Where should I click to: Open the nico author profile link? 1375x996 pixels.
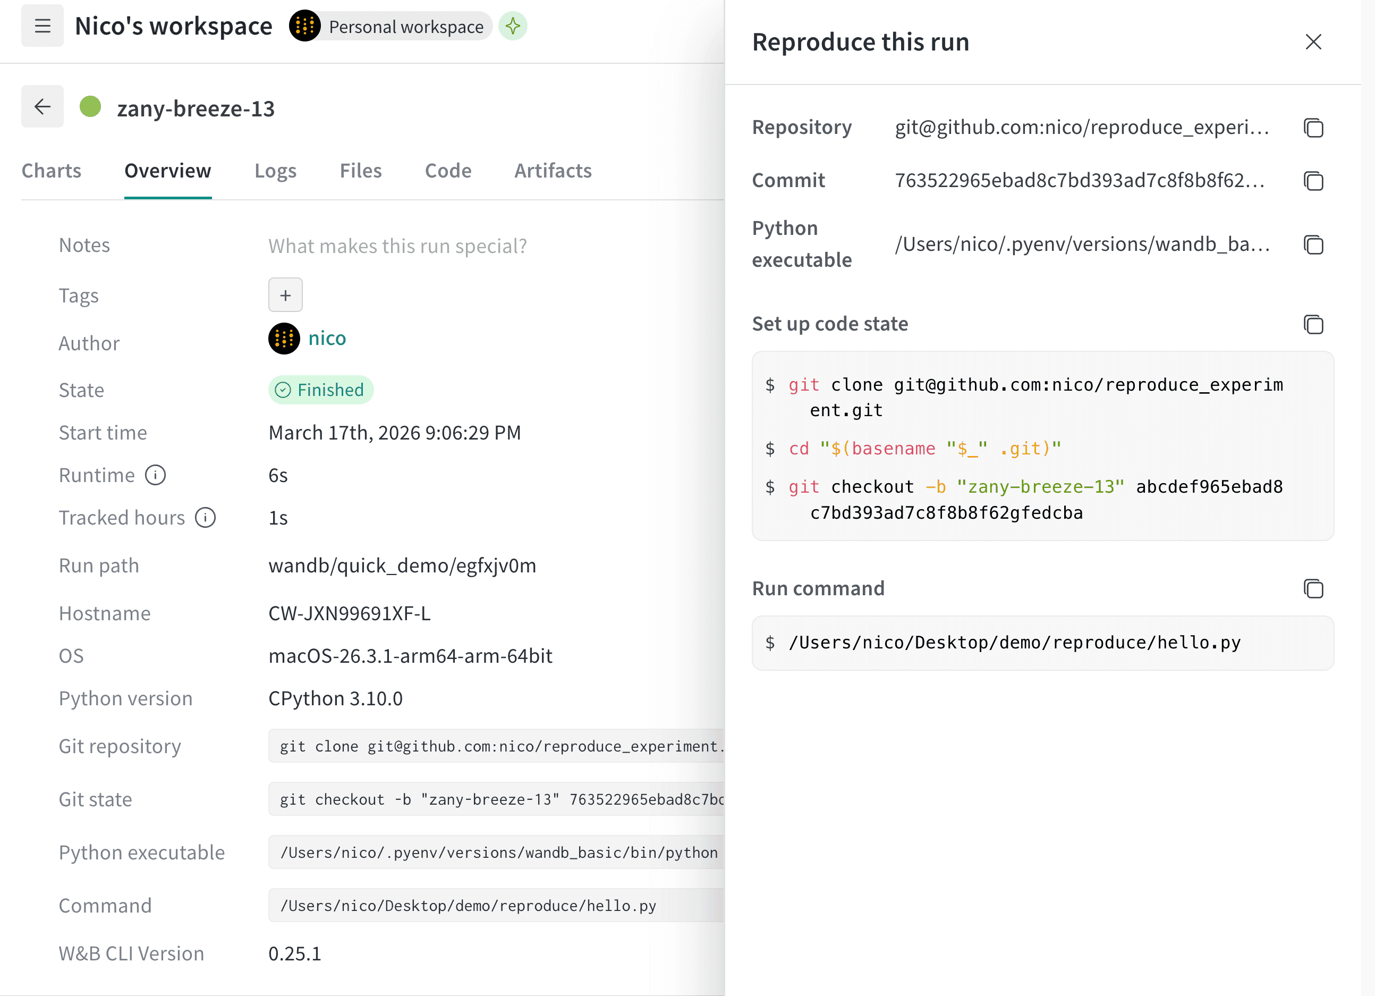coord(327,339)
